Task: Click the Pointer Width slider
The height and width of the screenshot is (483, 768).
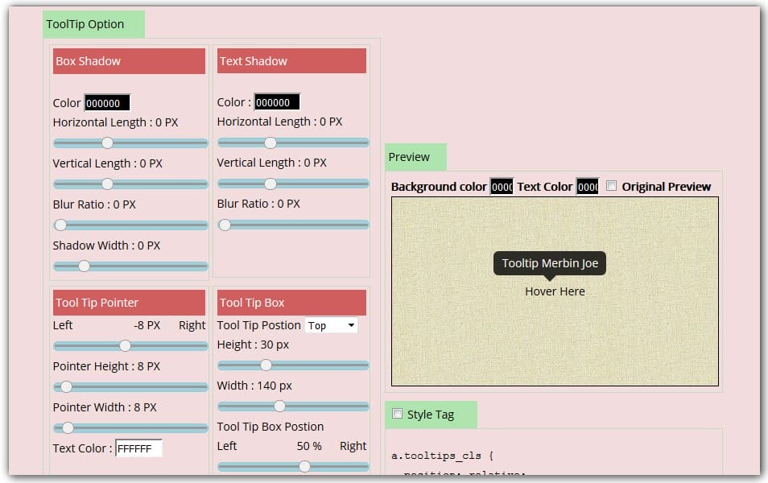Action: [68, 427]
